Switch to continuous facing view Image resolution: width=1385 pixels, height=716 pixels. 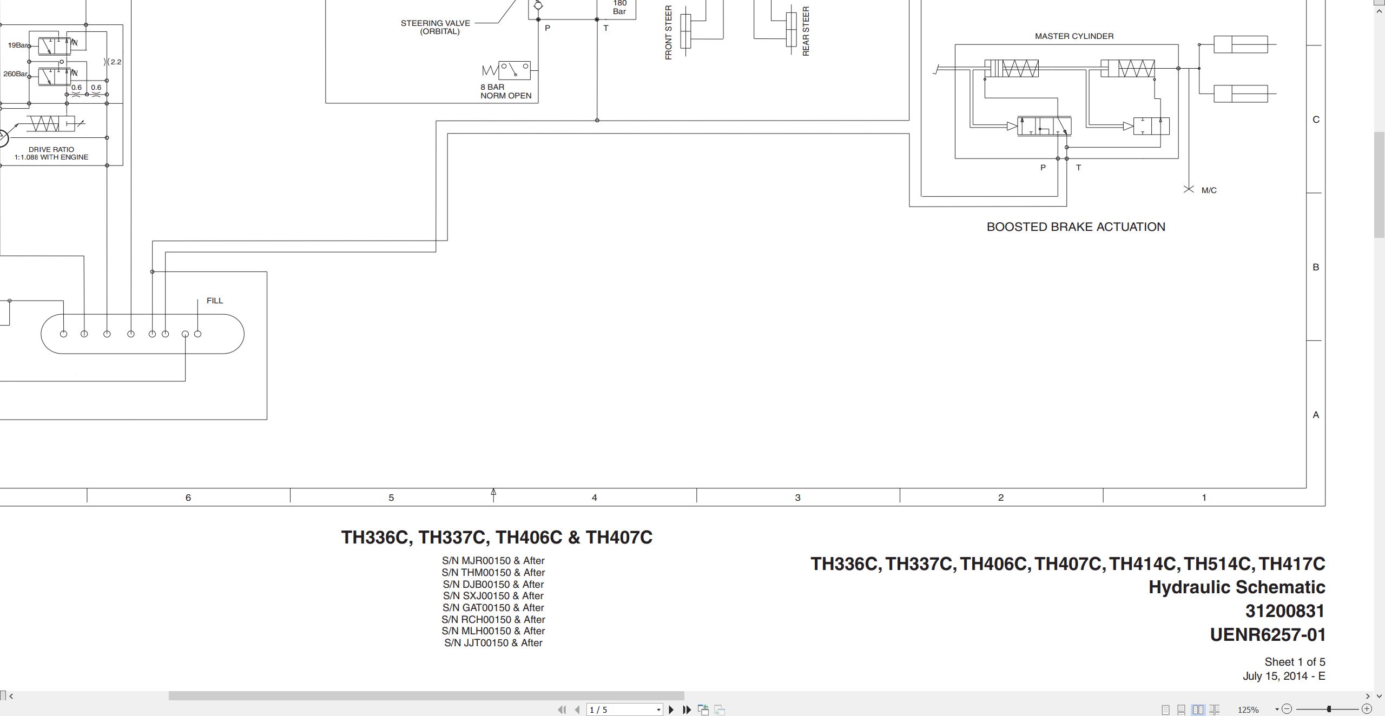(1214, 710)
